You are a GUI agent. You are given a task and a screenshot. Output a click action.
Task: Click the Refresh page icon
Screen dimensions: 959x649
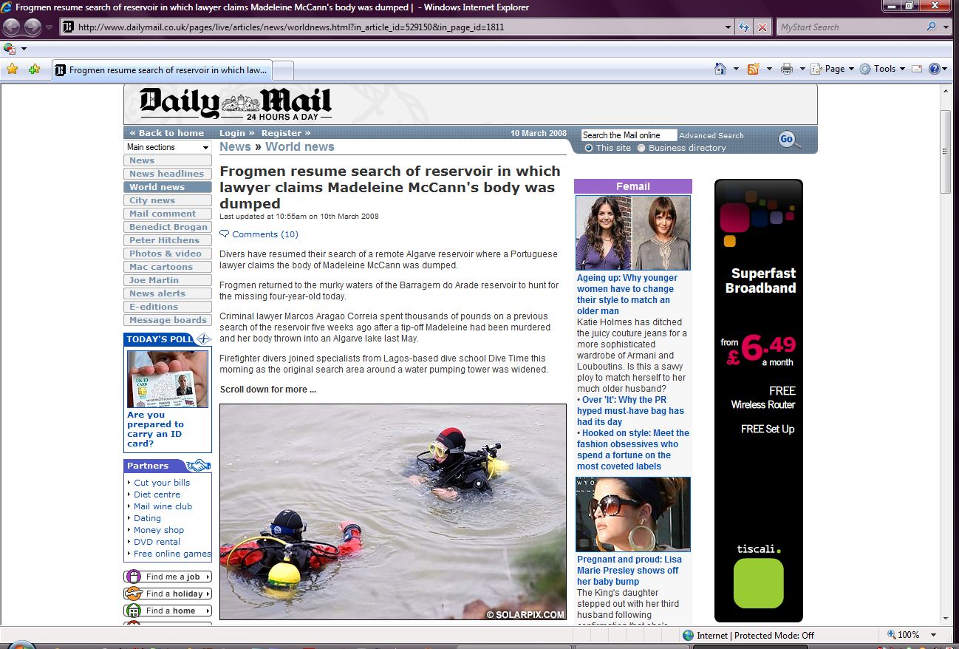[x=744, y=27]
